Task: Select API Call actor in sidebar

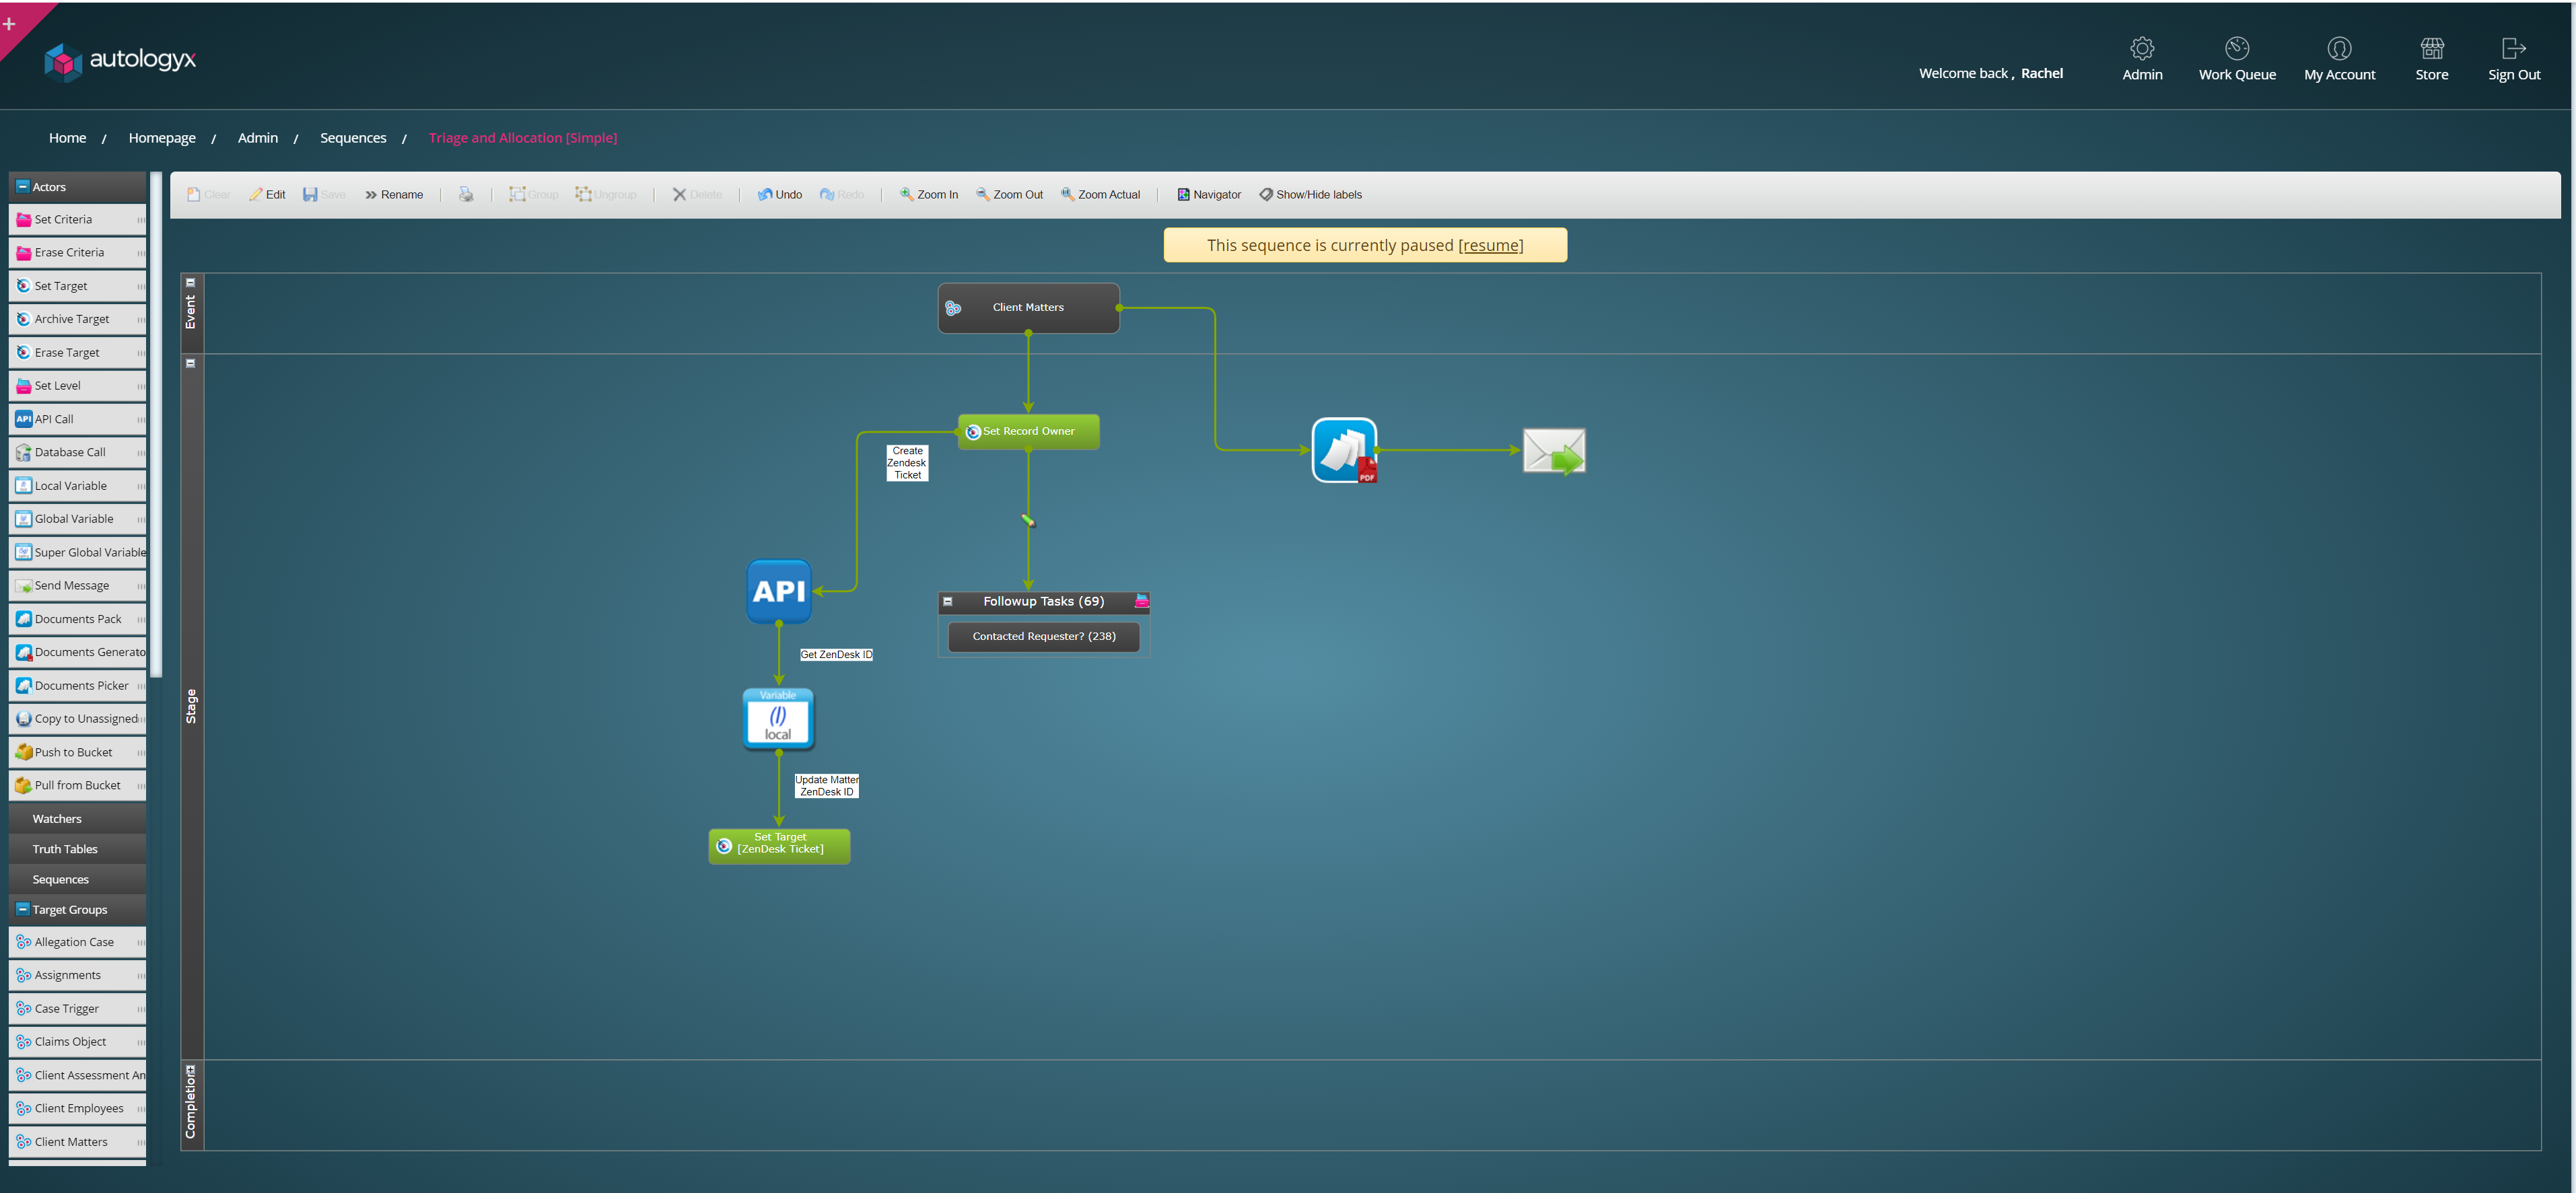Action: coord(77,419)
